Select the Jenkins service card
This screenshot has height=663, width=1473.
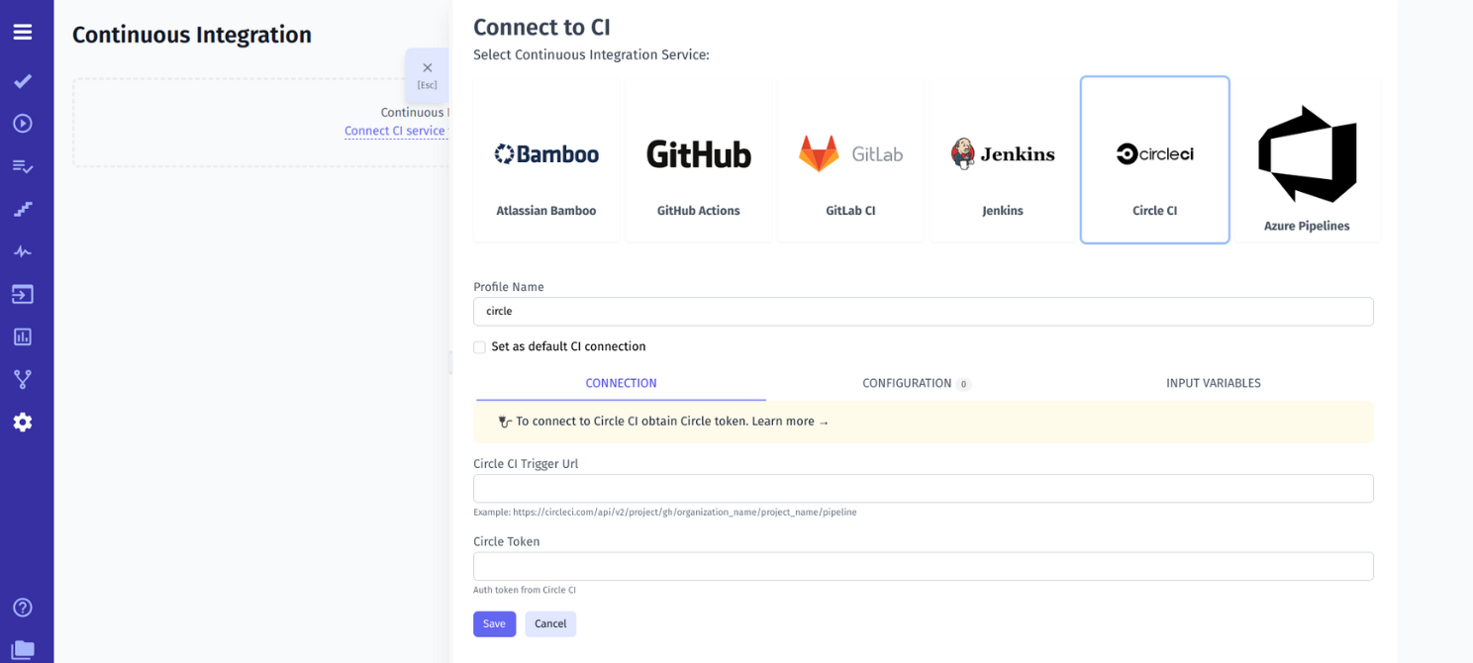1003,158
